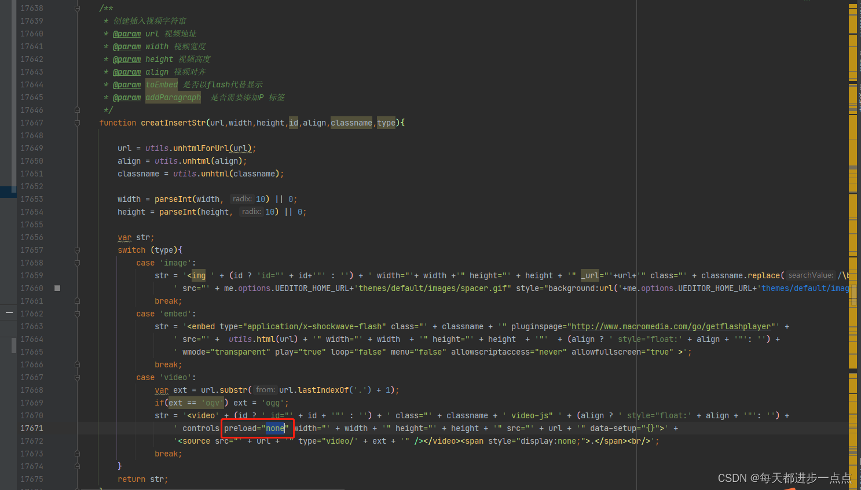Click the 'ogv' string literal
Screen dimensions: 861x490
(212, 403)
